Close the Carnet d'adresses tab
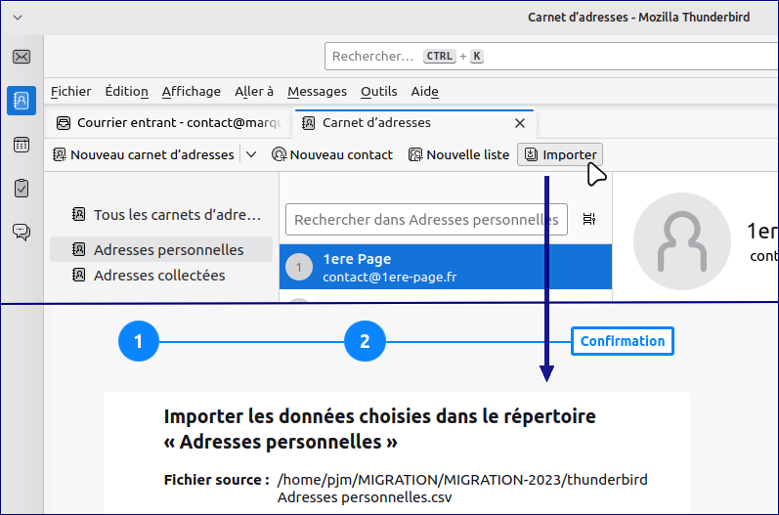The height and width of the screenshot is (515, 779). tap(520, 123)
